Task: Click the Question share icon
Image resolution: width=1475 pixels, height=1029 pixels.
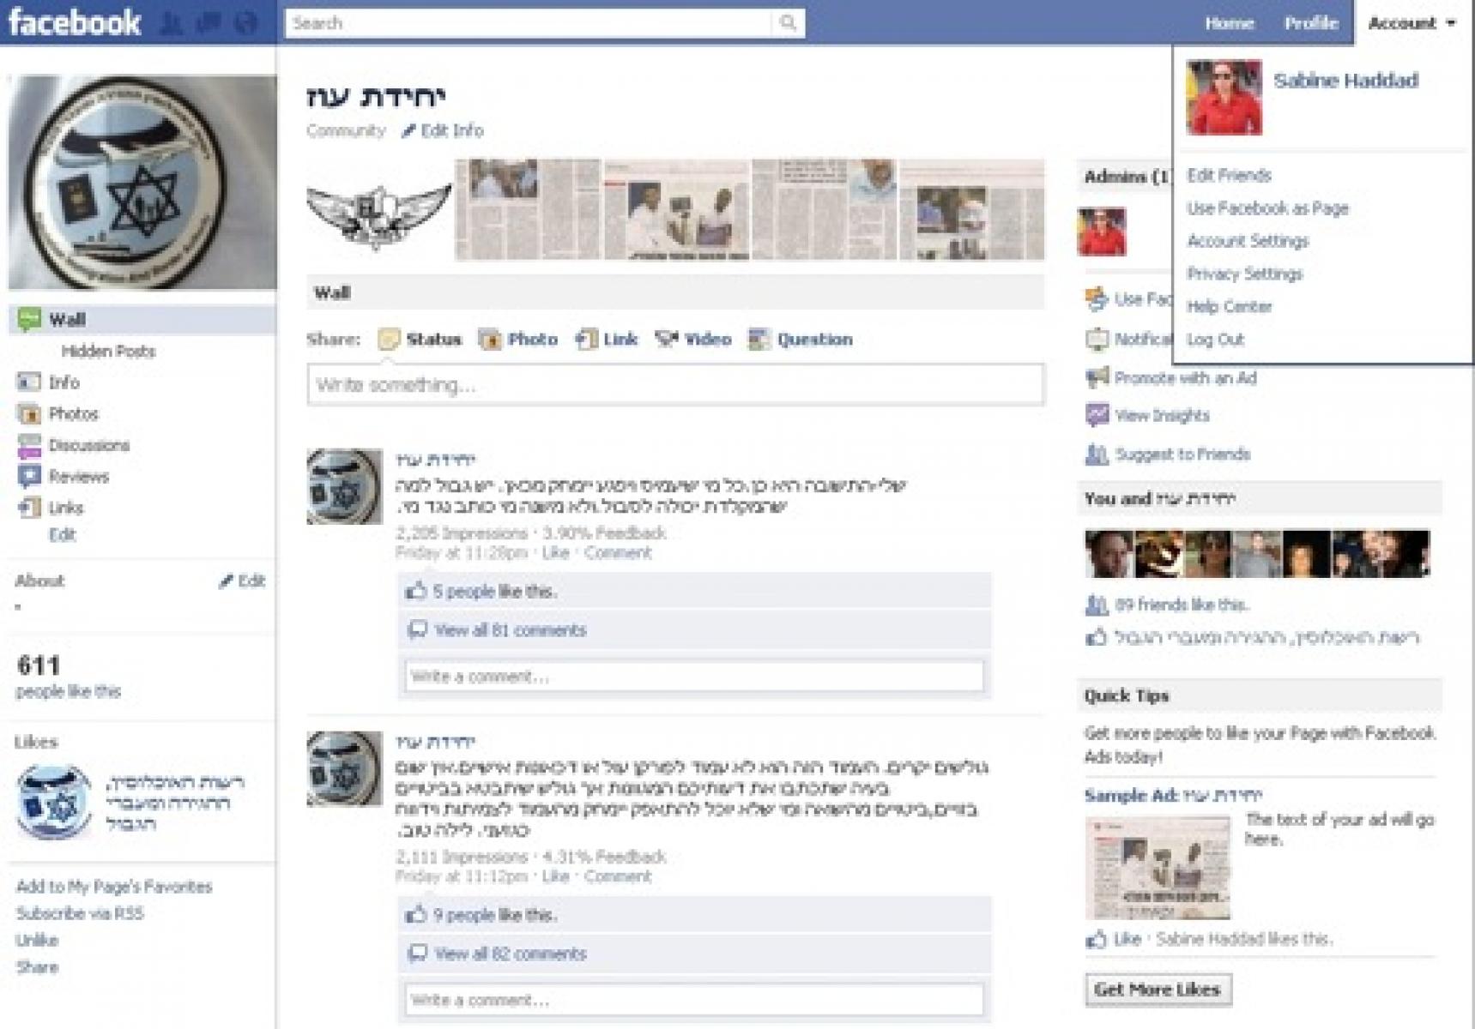Action: coord(759,340)
